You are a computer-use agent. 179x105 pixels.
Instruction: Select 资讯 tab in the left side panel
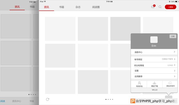(17, 7)
